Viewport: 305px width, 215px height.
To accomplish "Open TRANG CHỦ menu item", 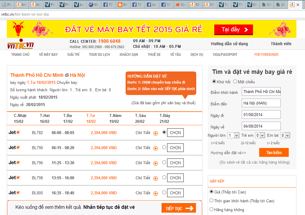I will tap(20, 55).
